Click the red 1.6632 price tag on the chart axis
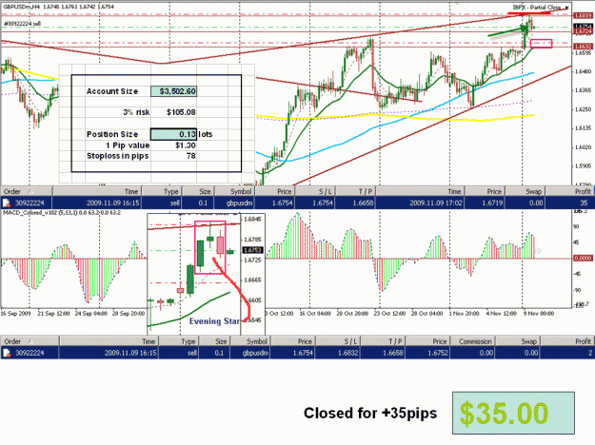595x445 pixels. coord(583,47)
